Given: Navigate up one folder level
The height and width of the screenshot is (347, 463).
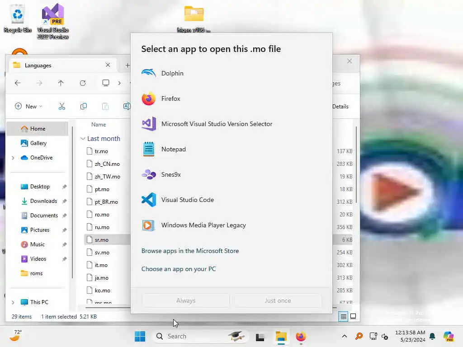Looking at the screenshot, I should (x=61, y=83).
